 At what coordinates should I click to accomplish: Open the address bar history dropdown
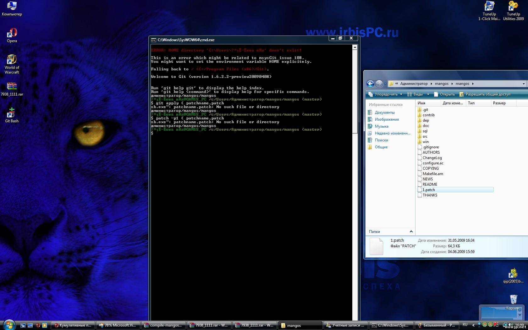(x=524, y=84)
